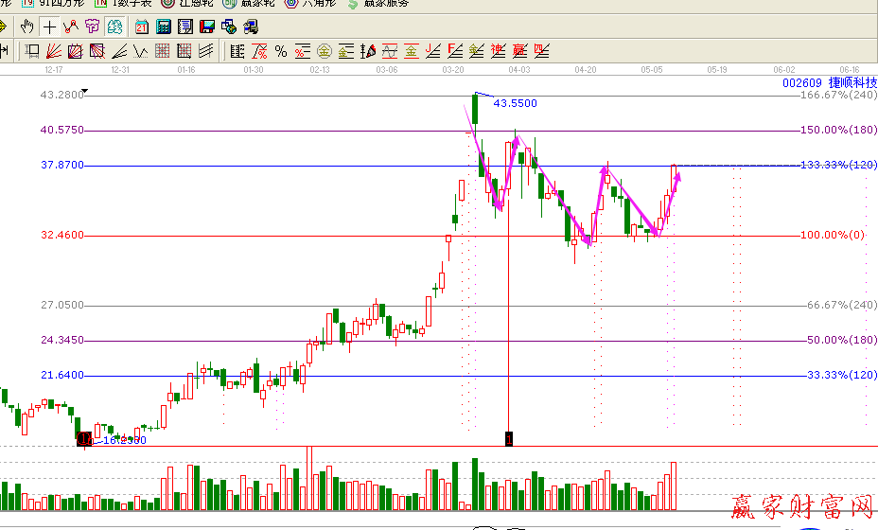This screenshot has width=878, height=530.
Task: Open the calendar icon showing 21
Action: pyautogui.click(x=141, y=26)
